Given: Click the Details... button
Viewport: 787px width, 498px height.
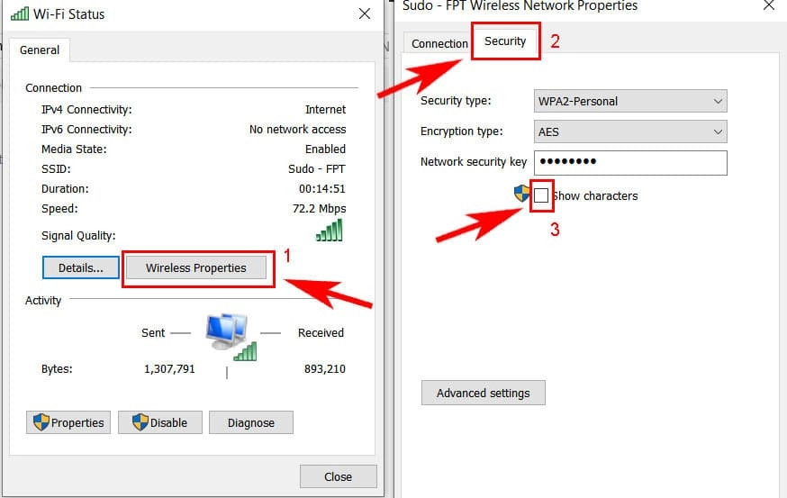Looking at the screenshot, I should pyautogui.click(x=79, y=267).
